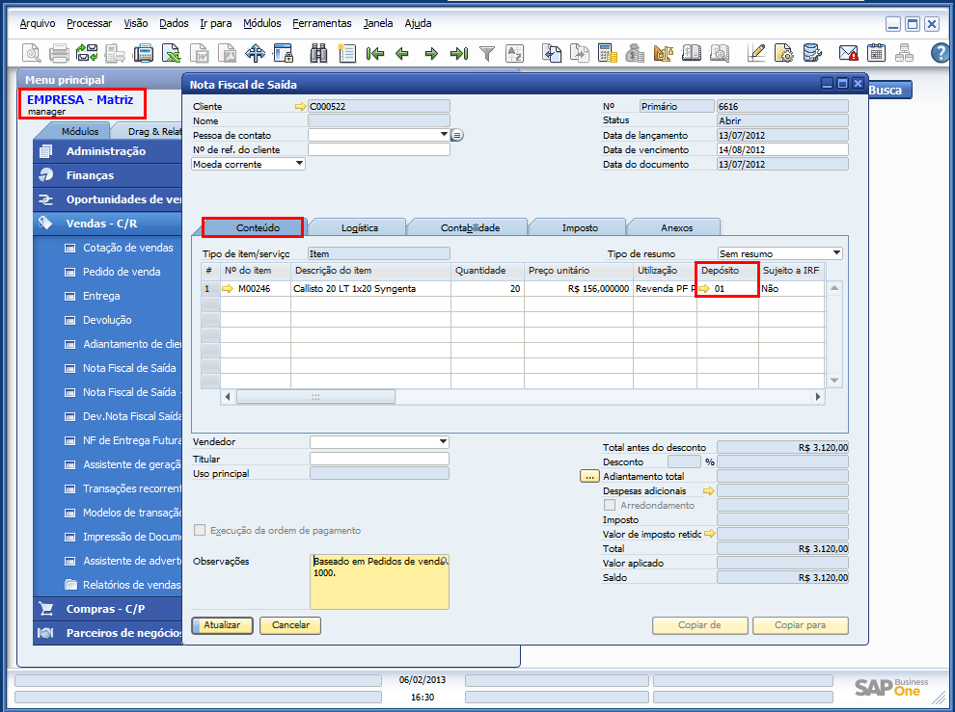Click down arrow of grid vertical scrollbar
Viewport: 955px width, 712px height.
click(x=834, y=381)
